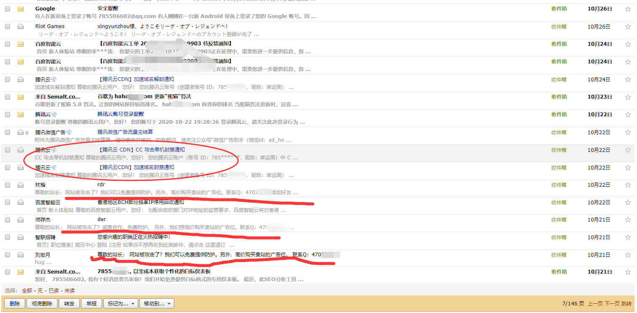Forward with the 转发 button
Viewport: 637px width, 313px height.
(69, 303)
